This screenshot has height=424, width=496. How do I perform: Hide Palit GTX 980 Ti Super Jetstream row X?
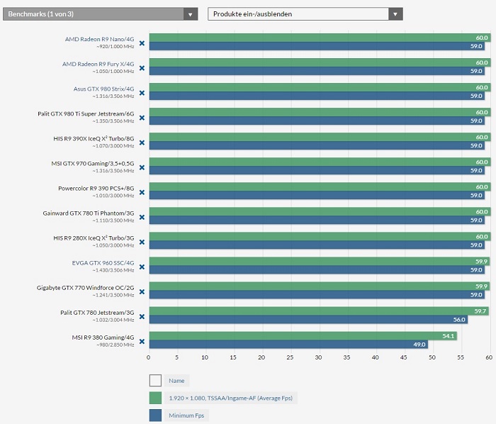tap(142, 118)
